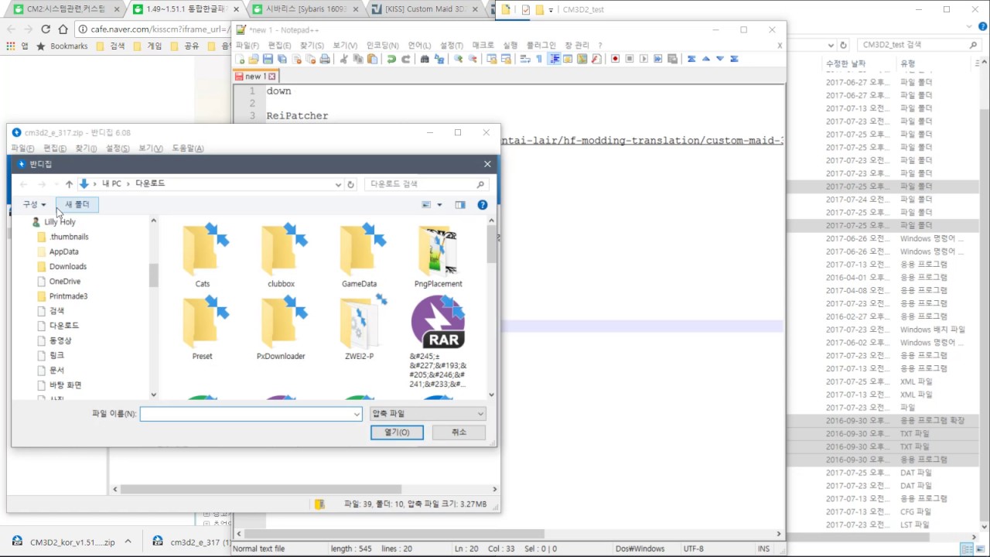
Task: Select the new 1 tab in Notepad++
Action: pos(256,77)
